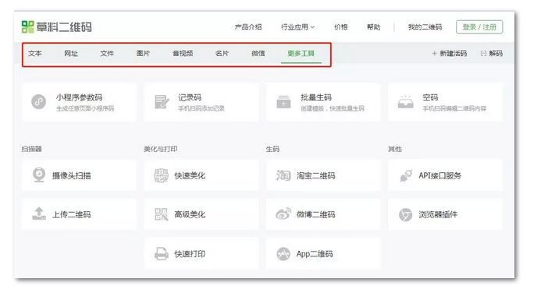
Task: Click the 高级美化 QR icon
Action: [x=161, y=214]
